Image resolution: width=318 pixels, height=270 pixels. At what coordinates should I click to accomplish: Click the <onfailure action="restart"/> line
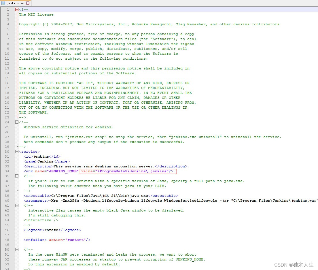pos(57,240)
